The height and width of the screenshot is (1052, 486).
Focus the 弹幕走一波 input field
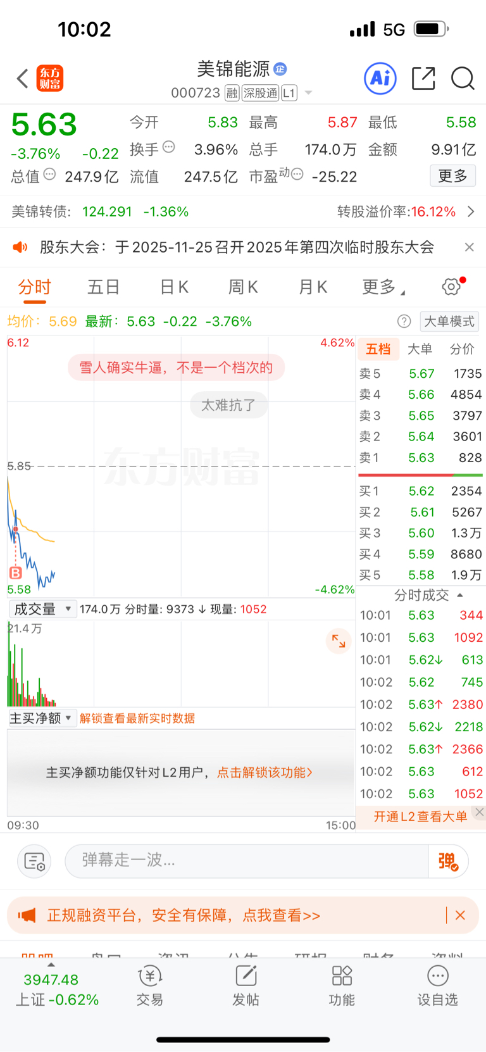click(x=247, y=861)
